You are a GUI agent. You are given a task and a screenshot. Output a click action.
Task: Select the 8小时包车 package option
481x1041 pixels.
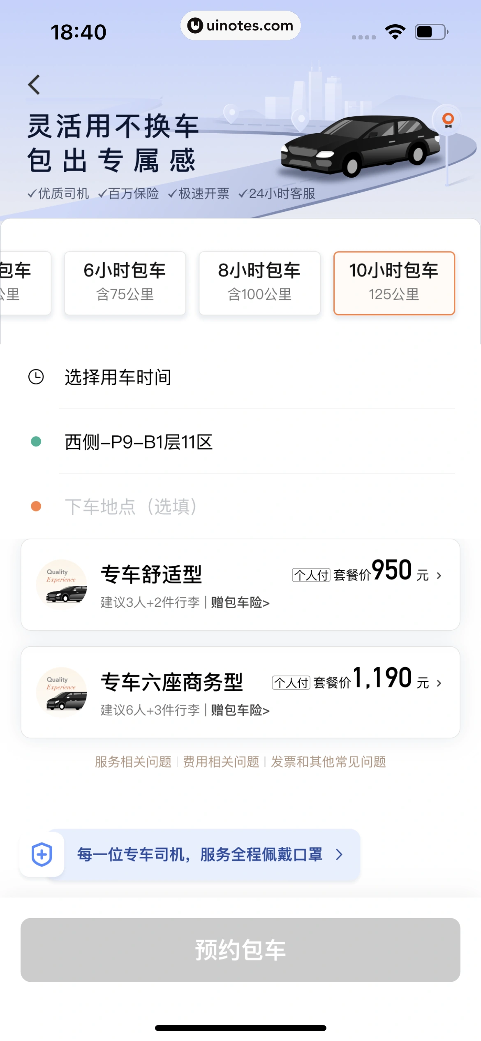(259, 283)
